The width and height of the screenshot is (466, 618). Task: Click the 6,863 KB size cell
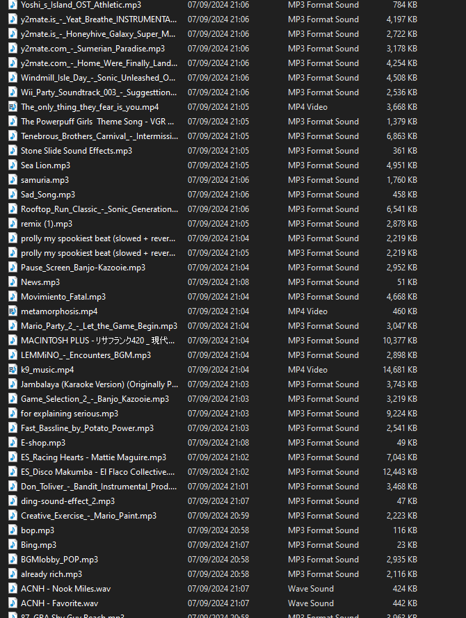[402, 136]
